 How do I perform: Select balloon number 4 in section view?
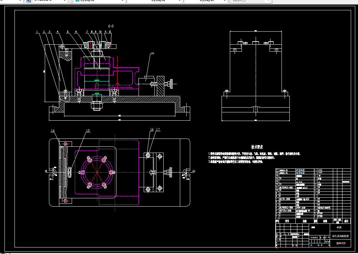pos(58,32)
